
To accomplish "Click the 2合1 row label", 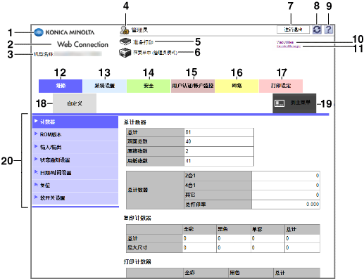I will 190,176.
